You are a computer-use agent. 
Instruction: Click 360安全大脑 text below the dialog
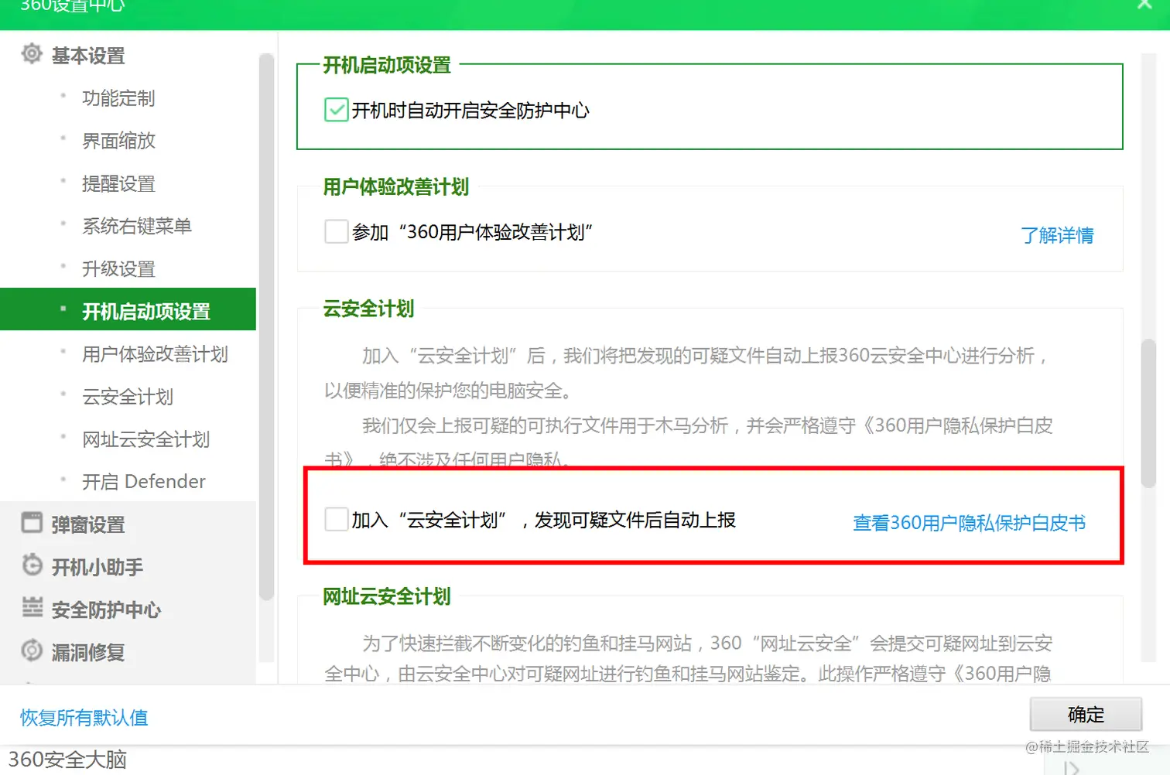click(67, 760)
